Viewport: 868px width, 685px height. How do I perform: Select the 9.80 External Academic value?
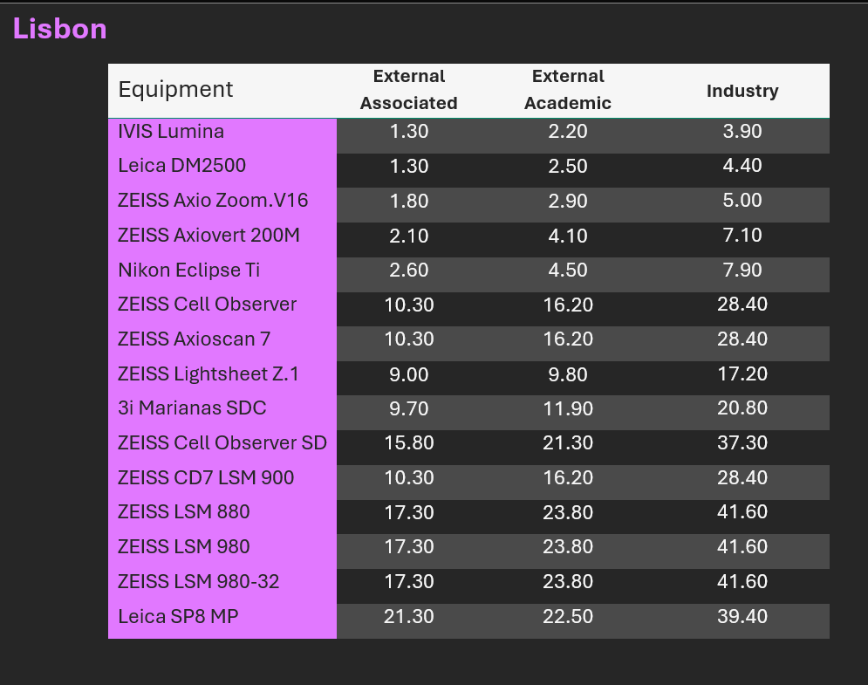click(567, 374)
